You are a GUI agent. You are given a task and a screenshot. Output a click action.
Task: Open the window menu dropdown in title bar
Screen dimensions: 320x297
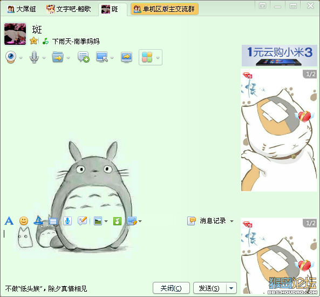[x=262, y=6]
